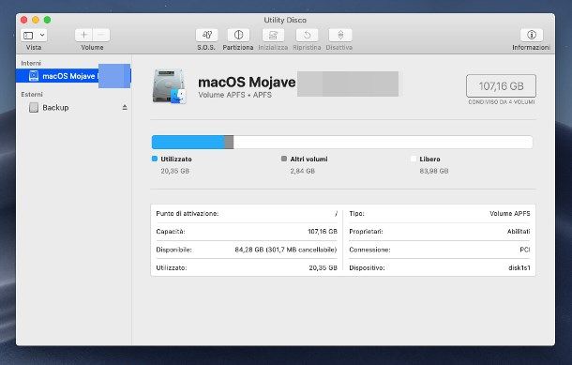
Task: Eject the Backup disk
Action: 125,107
